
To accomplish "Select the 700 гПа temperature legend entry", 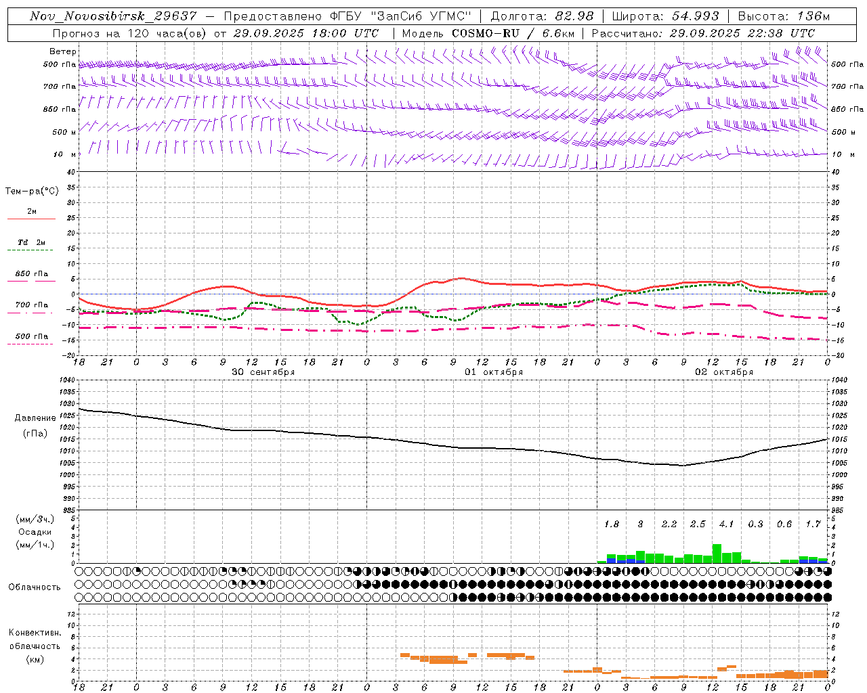I will tap(32, 305).
